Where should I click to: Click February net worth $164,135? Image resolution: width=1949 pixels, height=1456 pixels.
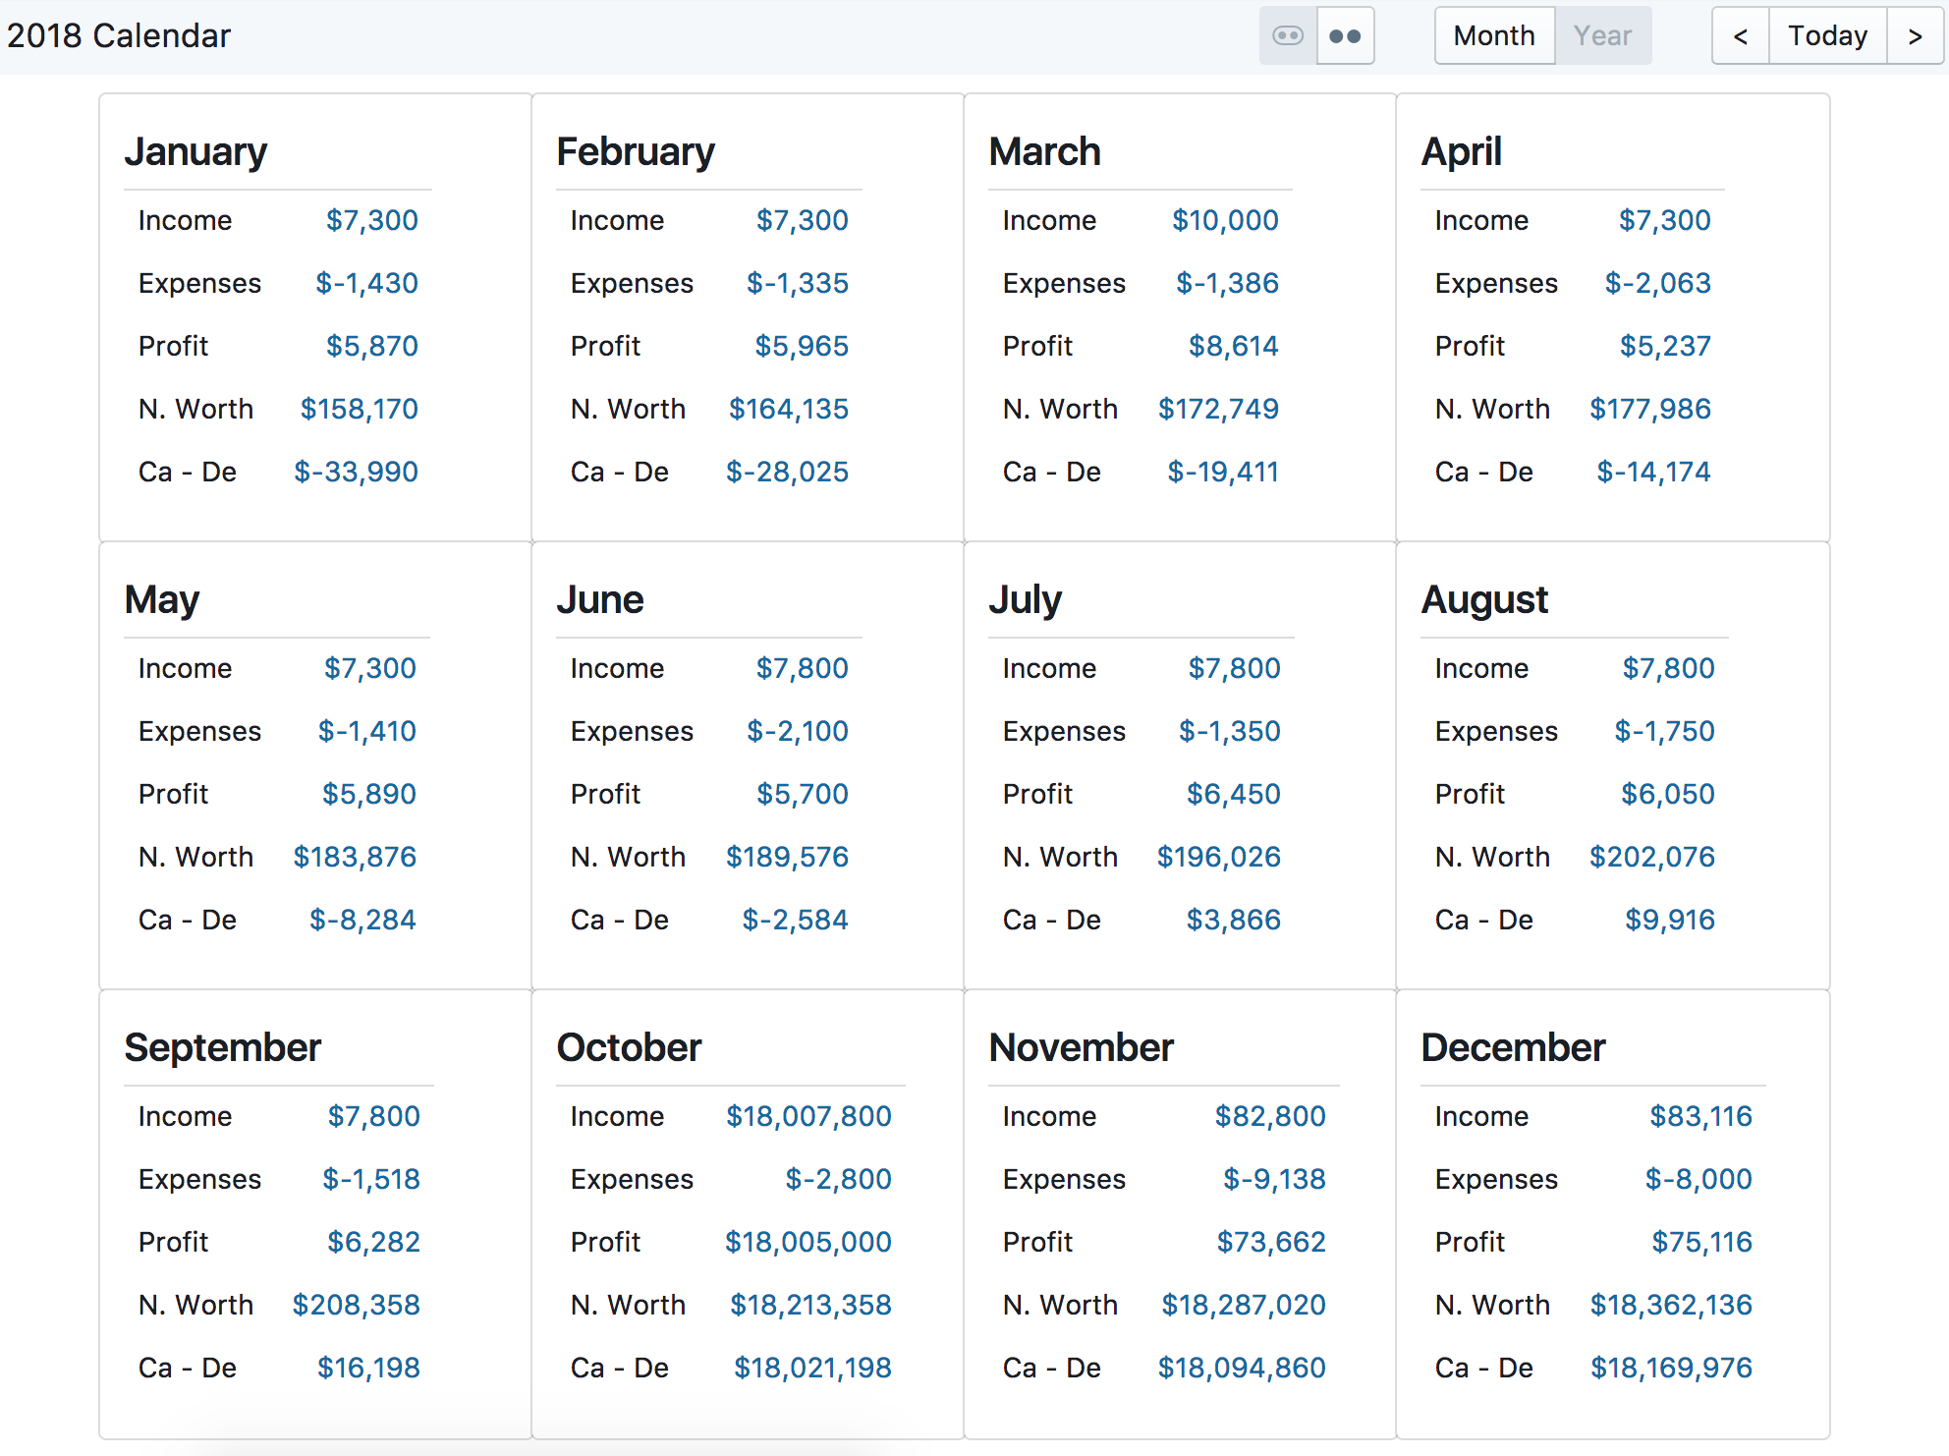point(788,409)
